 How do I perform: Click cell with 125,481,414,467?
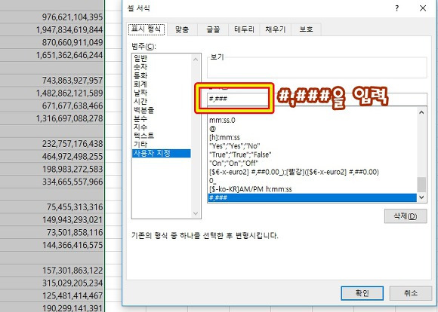click(52, 295)
